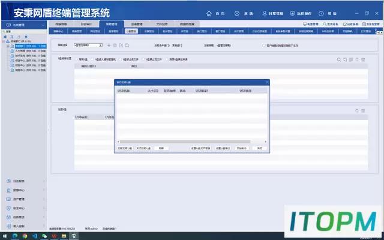
Task: Collapse the 所有部门 tree root node
Action: (x=4, y=41)
